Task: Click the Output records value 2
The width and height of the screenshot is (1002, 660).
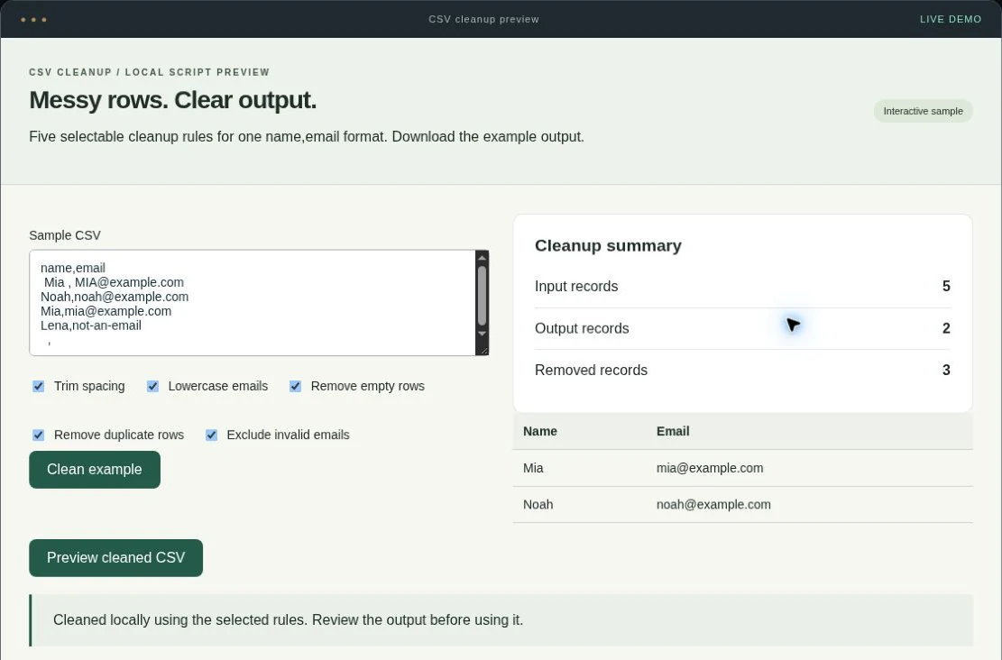Action: point(946,328)
